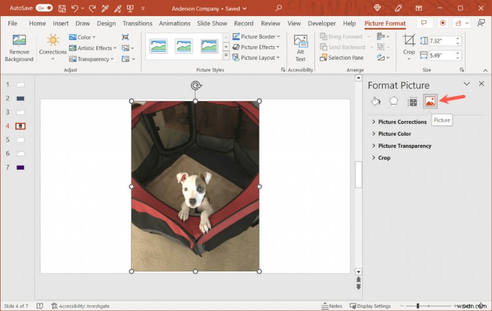Click the Comments icon in ribbon

(x=424, y=23)
